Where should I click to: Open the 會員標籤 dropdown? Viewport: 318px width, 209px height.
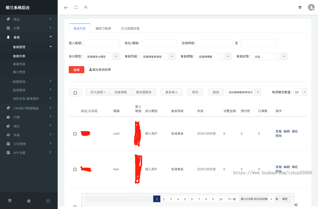click(214, 56)
